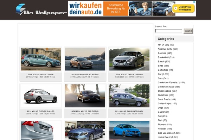
Task: Open the Home Decor category
Action: [164, 137]
